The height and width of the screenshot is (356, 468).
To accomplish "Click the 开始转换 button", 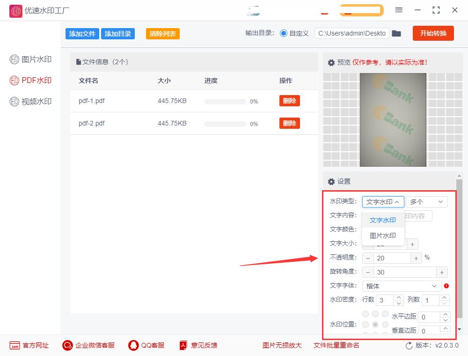I will tap(433, 33).
